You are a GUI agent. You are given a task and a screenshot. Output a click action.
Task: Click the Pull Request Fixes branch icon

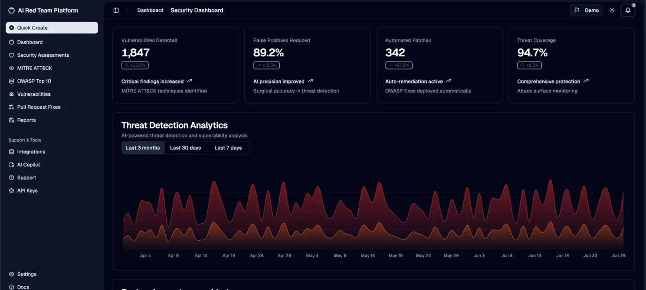pyautogui.click(x=11, y=107)
